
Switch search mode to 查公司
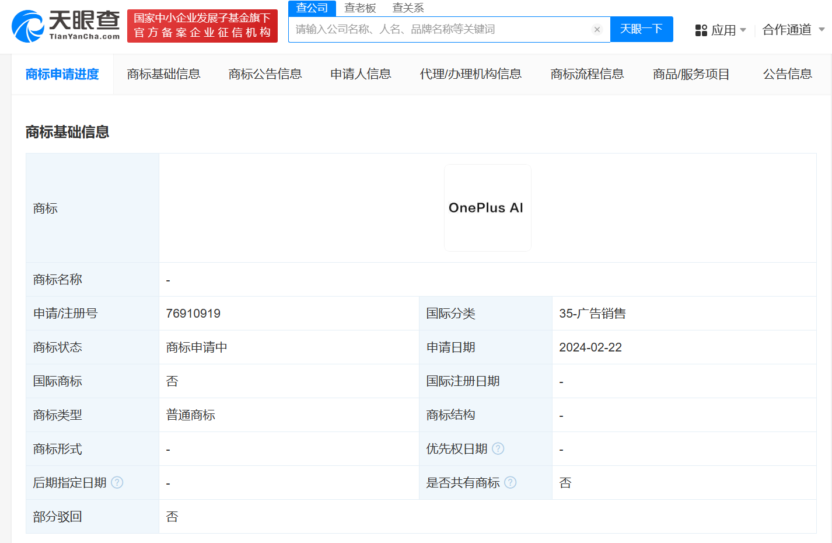tap(312, 8)
